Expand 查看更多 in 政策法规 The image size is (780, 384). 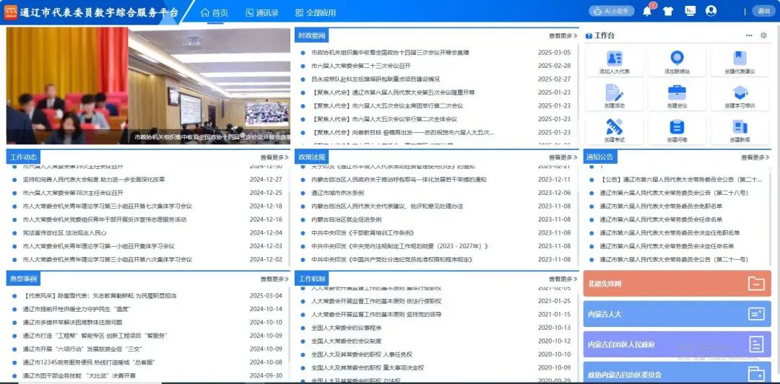point(563,157)
